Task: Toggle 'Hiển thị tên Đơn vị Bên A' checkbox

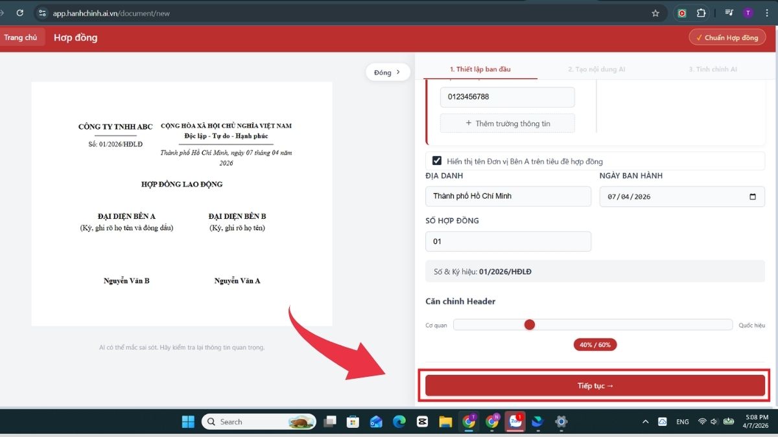Action: click(x=437, y=161)
